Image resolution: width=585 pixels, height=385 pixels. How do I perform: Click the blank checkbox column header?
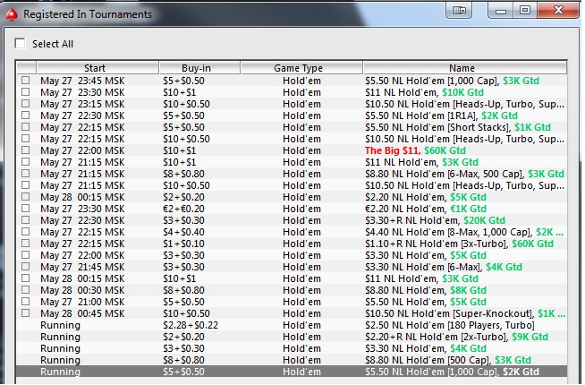coord(27,68)
